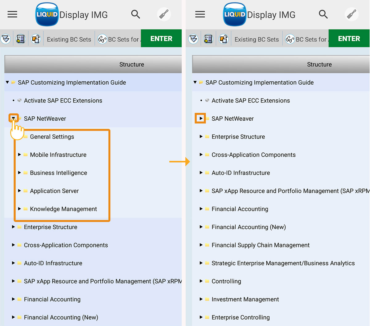
Task: Tap the chisel tool icon in the left screen
Action: click(164, 14)
